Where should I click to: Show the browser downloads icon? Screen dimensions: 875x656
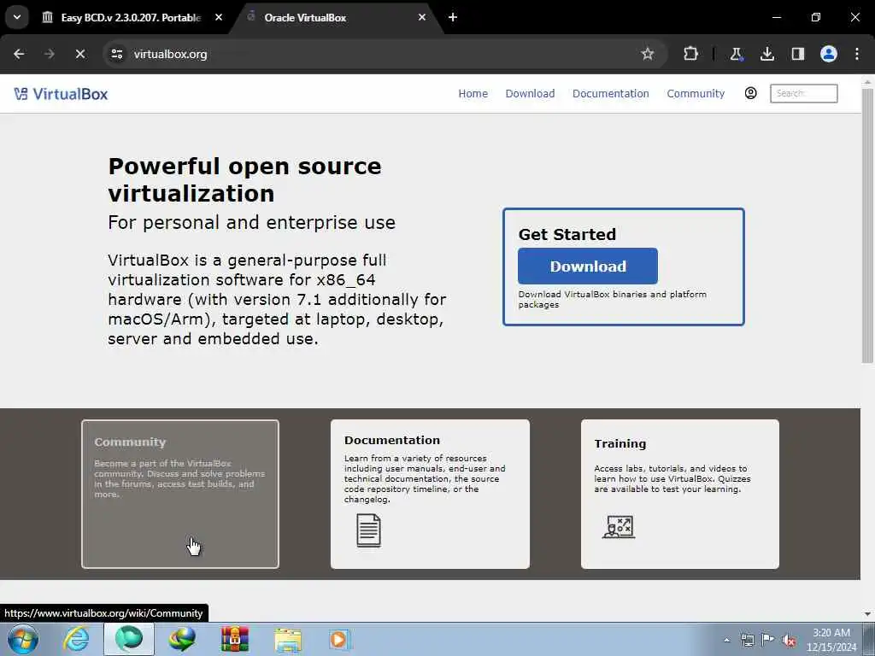pos(766,54)
